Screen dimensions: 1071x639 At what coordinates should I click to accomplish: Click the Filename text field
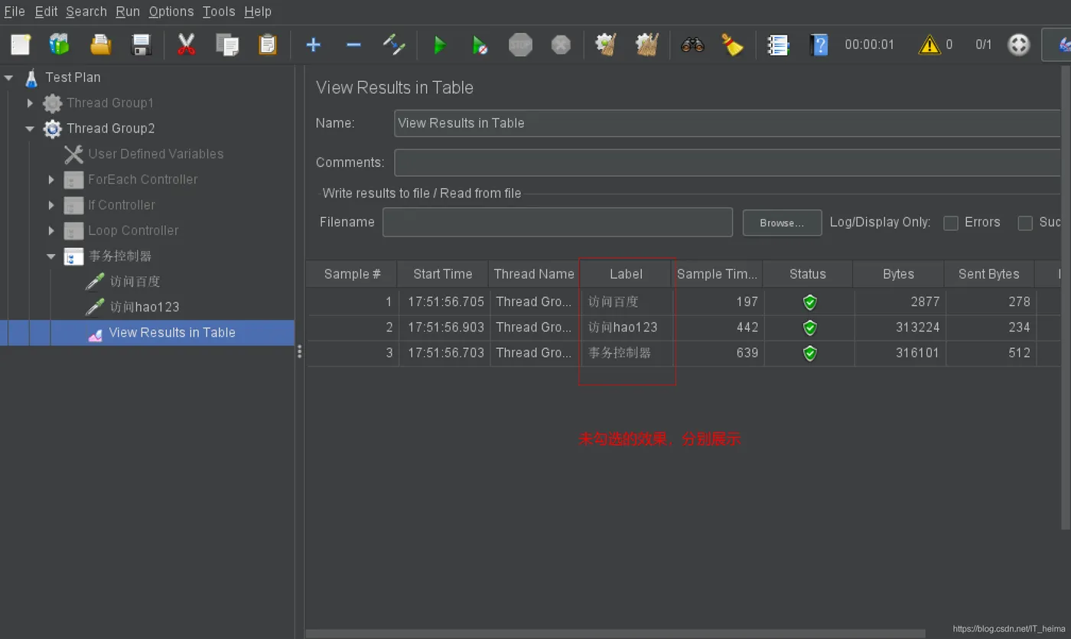(558, 223)
